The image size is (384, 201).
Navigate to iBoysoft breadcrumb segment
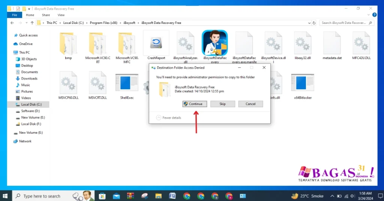click(x=129, y=23)
